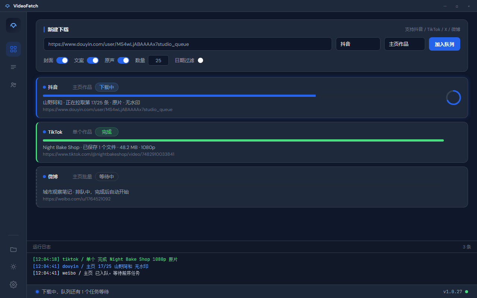Screen dimensions: 477x298
Task: Switch theme using the sun icon
Action: coord(13,267)
